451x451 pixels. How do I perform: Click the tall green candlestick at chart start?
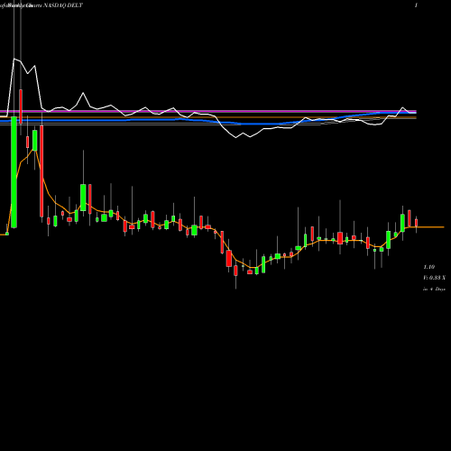(14, 172)
